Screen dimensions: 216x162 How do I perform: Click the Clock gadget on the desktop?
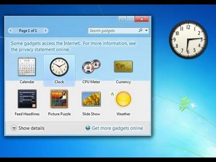[x=188, y=40]
